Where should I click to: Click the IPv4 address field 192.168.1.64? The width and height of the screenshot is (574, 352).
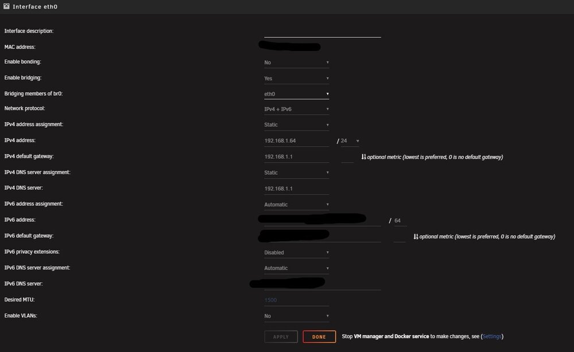tap(297, 141)
